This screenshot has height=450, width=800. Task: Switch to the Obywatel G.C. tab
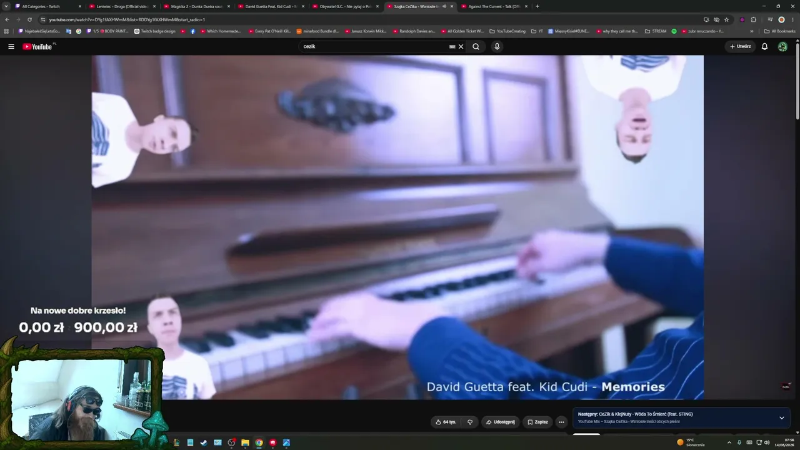[x=346, y=6]
